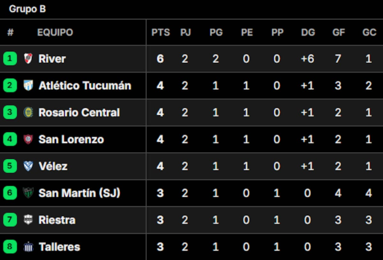Open the River team link
The height and width of the screenshot is (260, 383).
pos(52,59)
